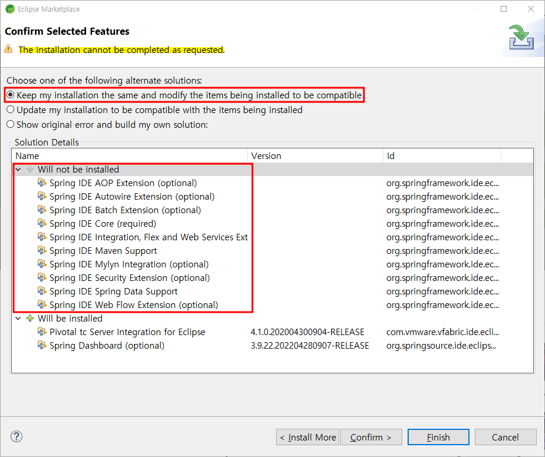Click the feature icon for Spring IDE Web Flow Extension
Screen dimensions: 545x457
(42, 304)
